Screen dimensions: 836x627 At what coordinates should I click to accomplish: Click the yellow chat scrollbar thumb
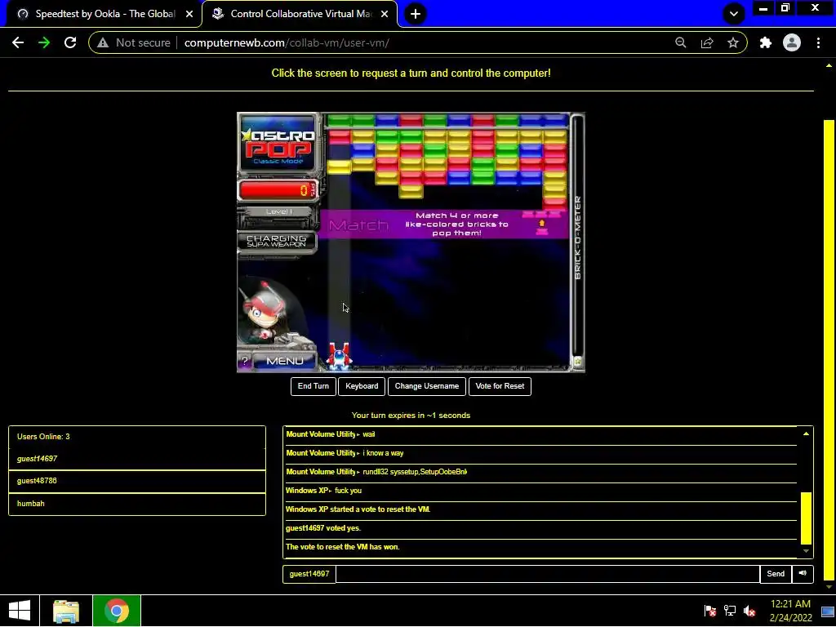[x=806, y=518]
